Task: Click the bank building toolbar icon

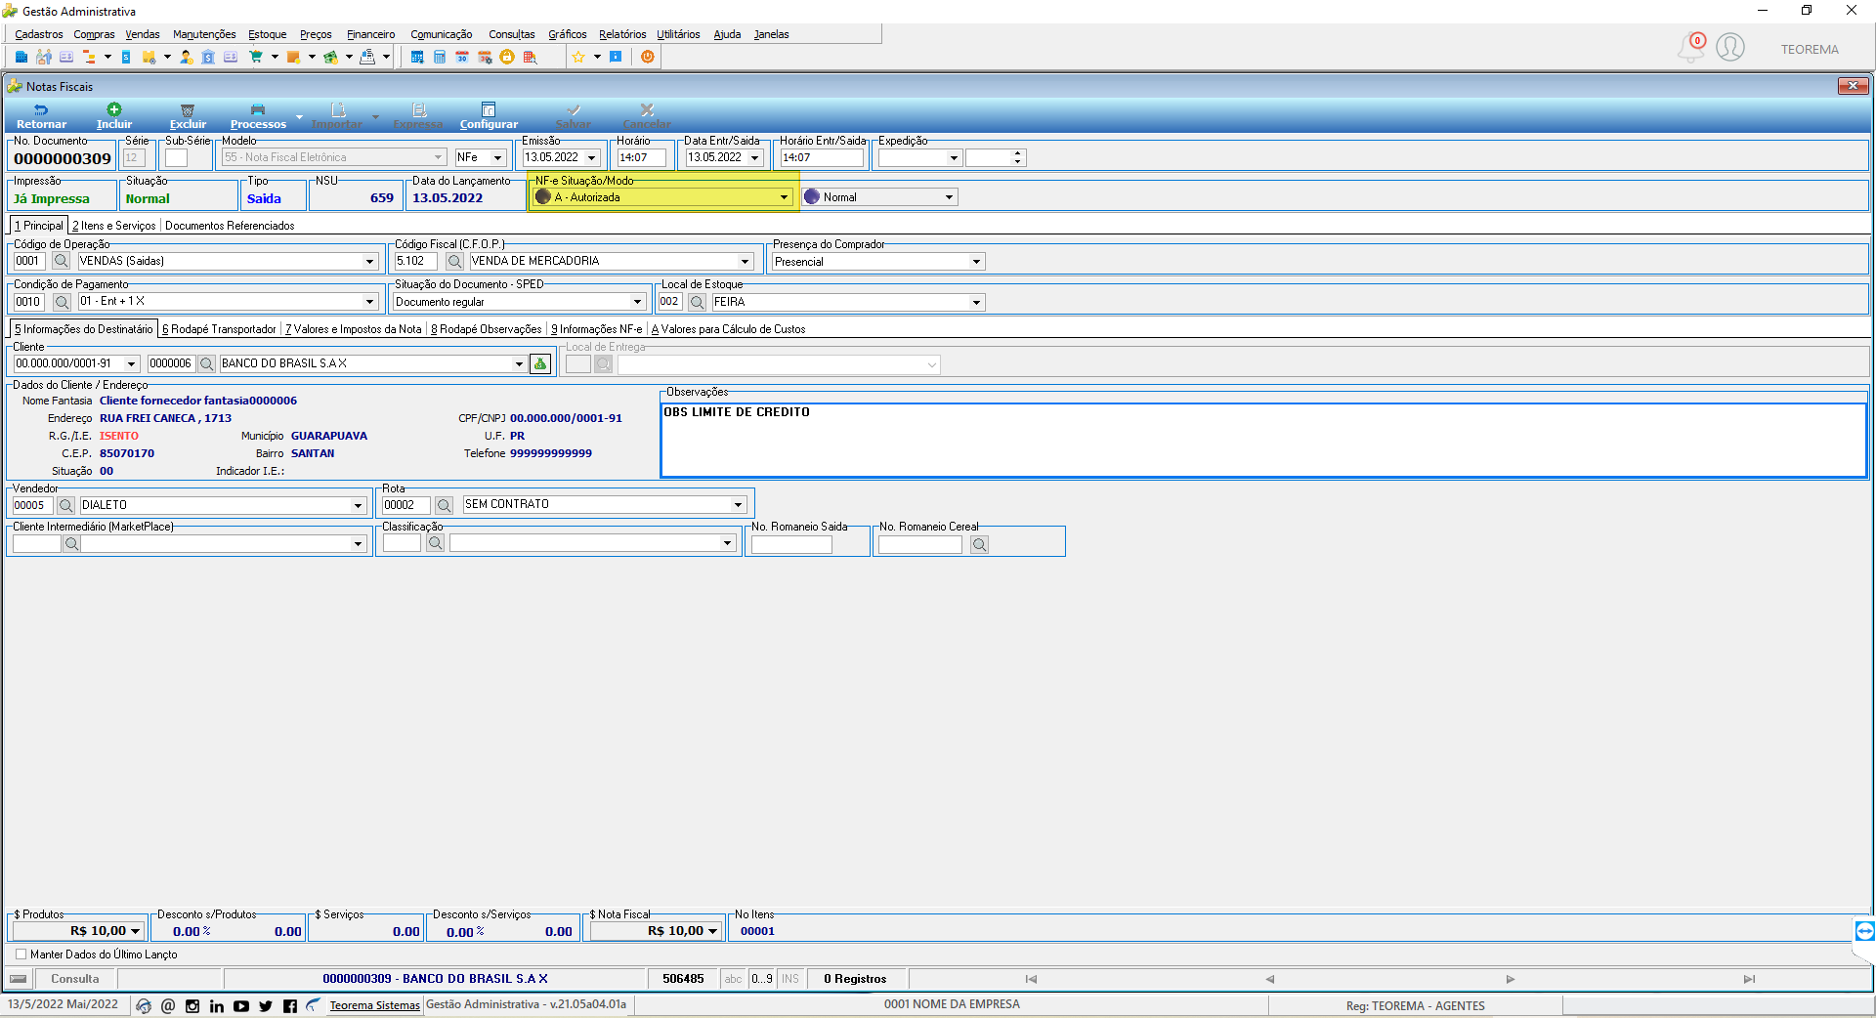Action: 208,57
